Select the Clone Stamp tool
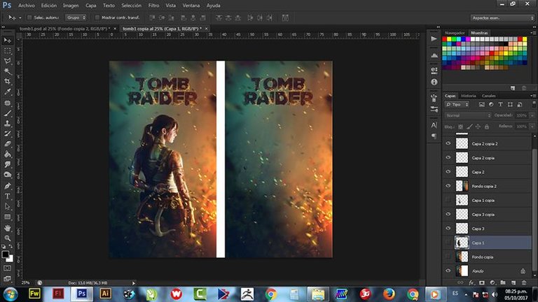 pos(7,123)
